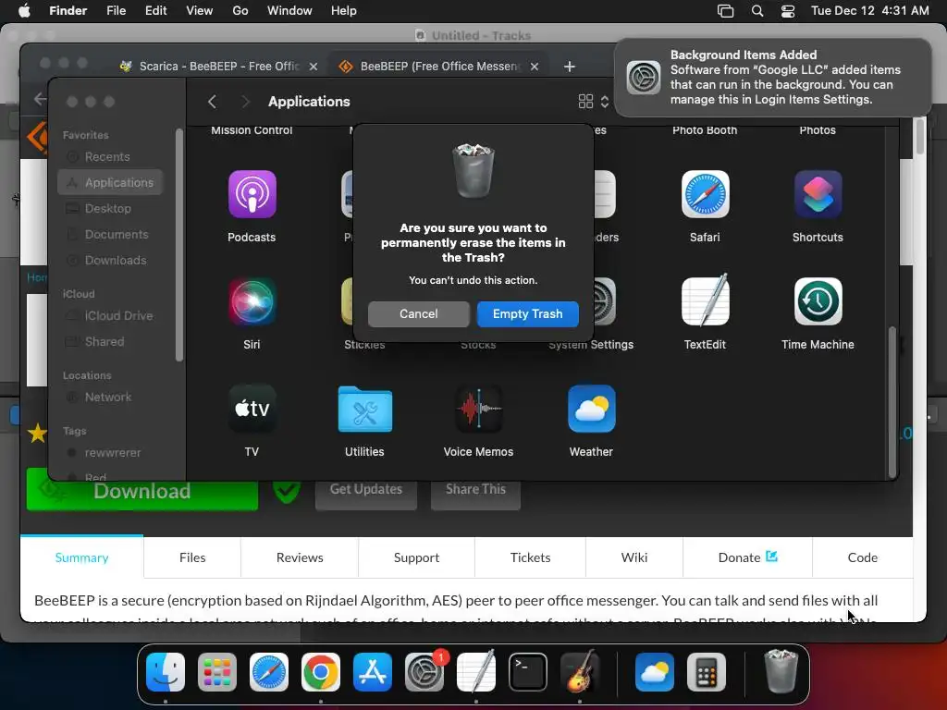Go forward in the Finder window
The width and height of the screenshot is (947, 710).
(x=244, y=102)
